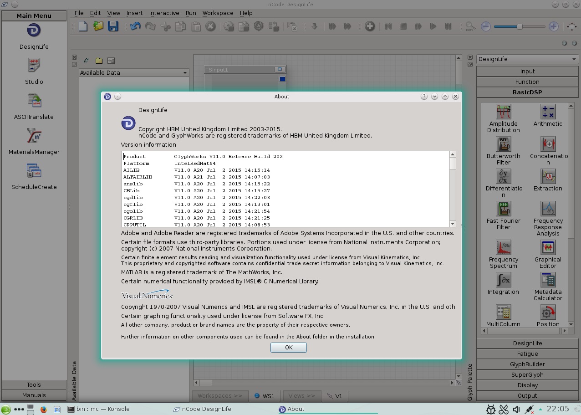Click the Redo arrow in the toolbar

tap(150, 26)
